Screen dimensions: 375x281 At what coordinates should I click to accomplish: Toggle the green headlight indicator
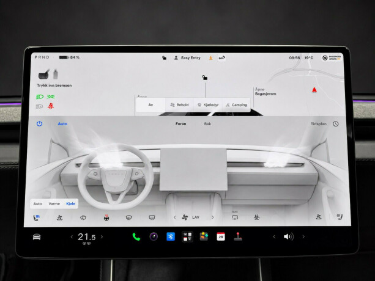coord(40,97)
